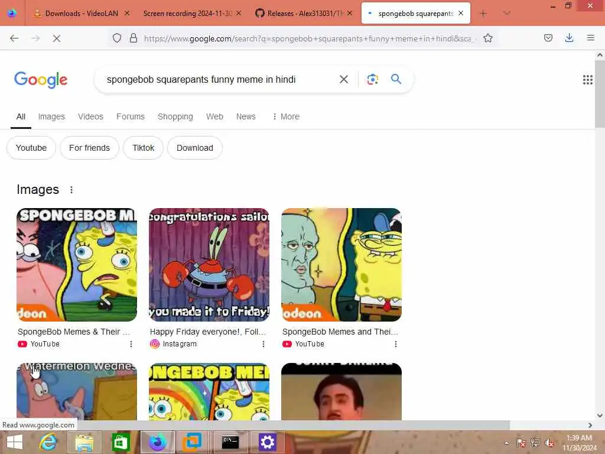Viewport: 605px width, 454px height.
Task: Close the Downloads - VideoLAN tab
Action: 127,13
